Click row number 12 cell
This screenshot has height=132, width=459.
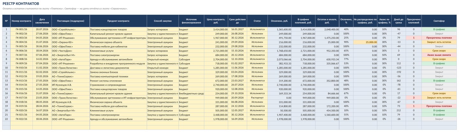6,76
